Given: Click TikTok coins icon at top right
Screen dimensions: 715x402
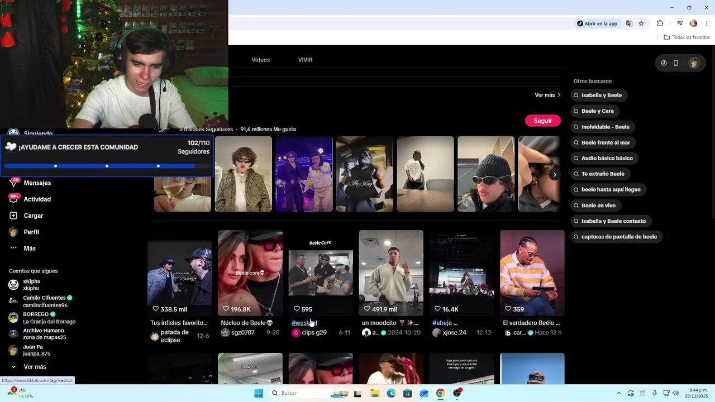Looking at the screenshot, I should pos(664,63).
